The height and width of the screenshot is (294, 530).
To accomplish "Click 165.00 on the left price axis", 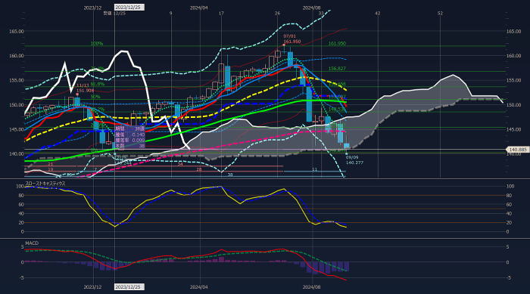I will 17,31.
